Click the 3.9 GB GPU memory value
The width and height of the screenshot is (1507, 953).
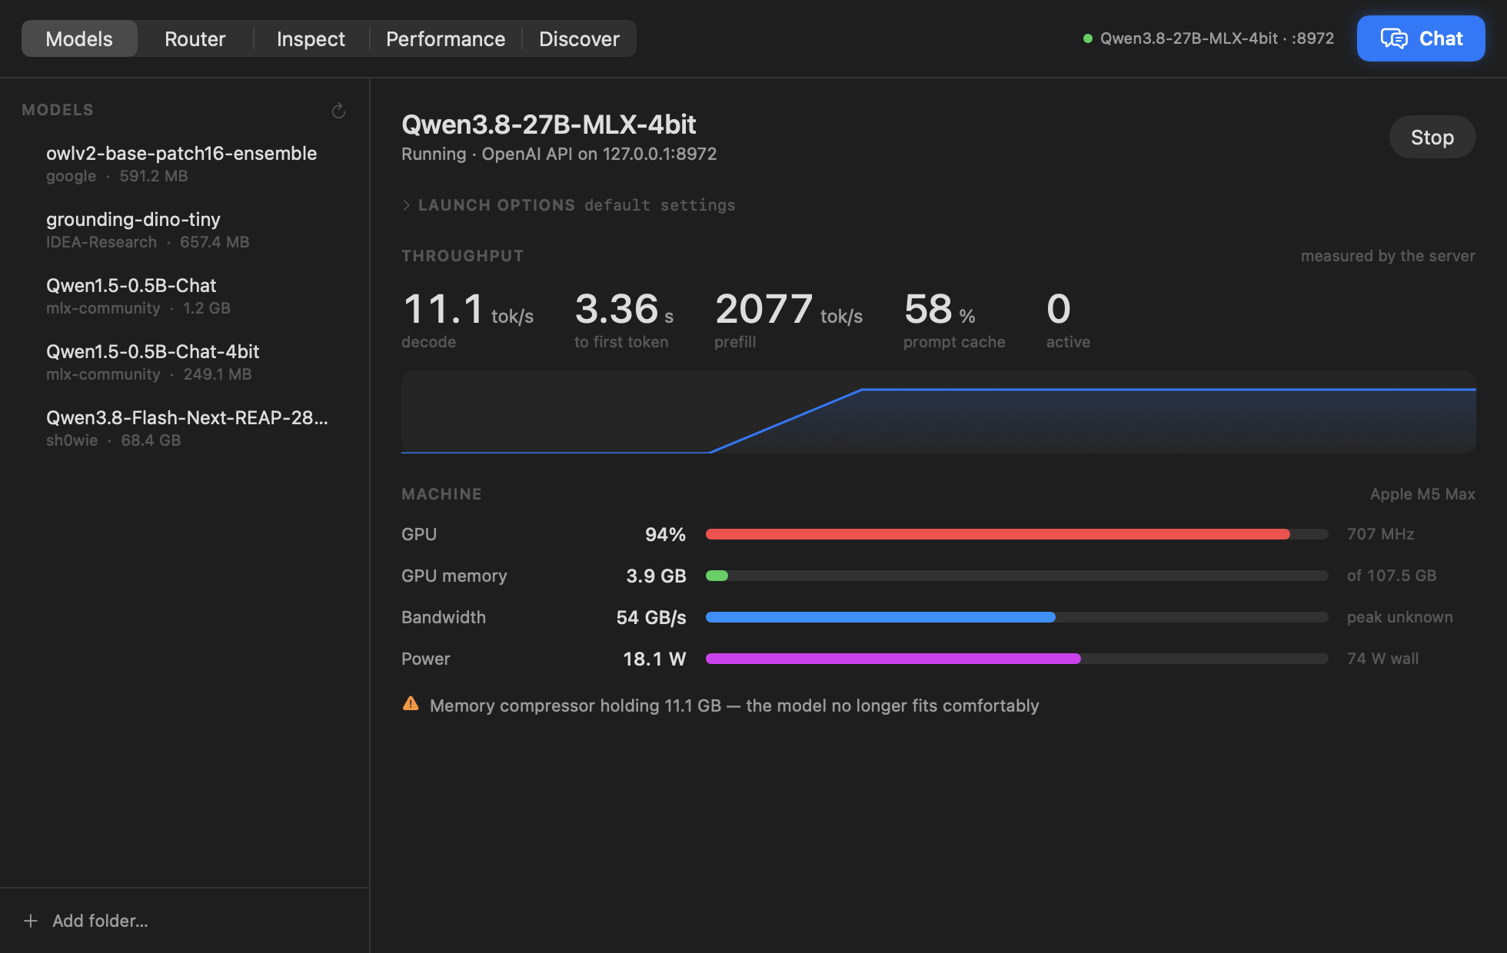(656, 576)
